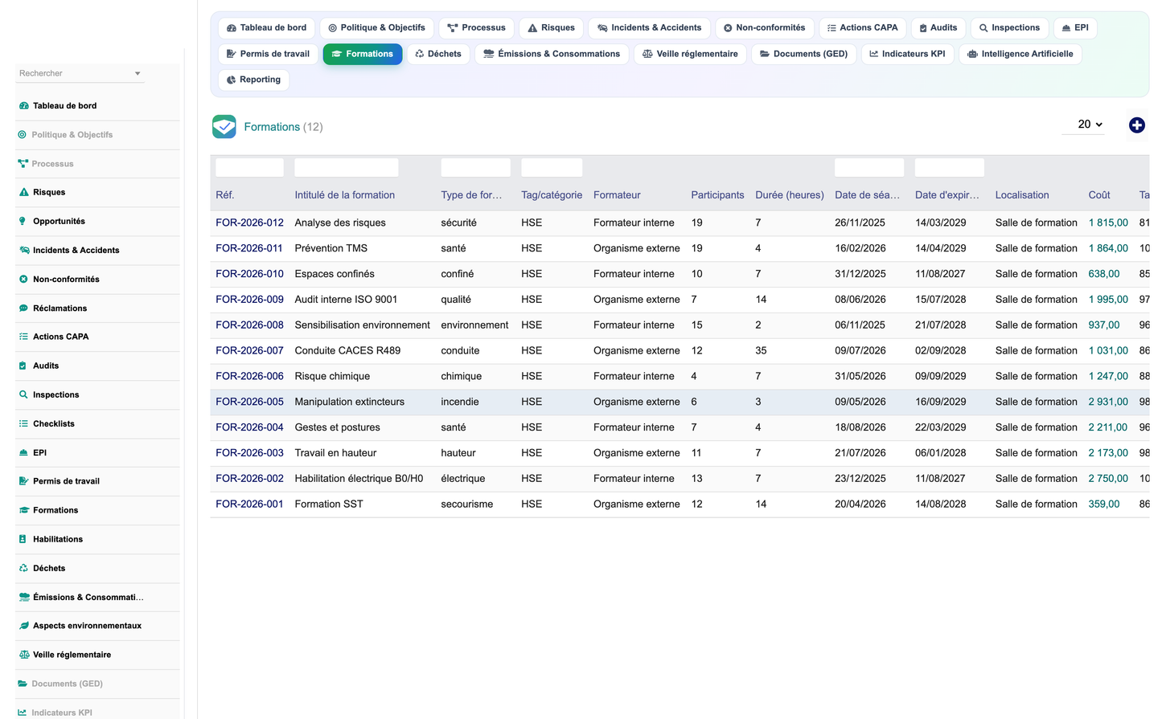Click the Actions CAPA list icon in sidebar

[23, 337]
